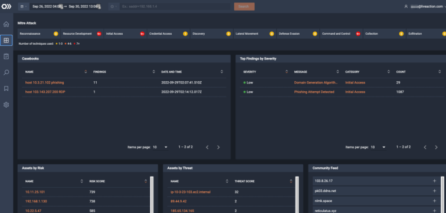Sort Top Findings by Category column
The height and width of the screenshot is (213, 446).
(x=388, y=72)
